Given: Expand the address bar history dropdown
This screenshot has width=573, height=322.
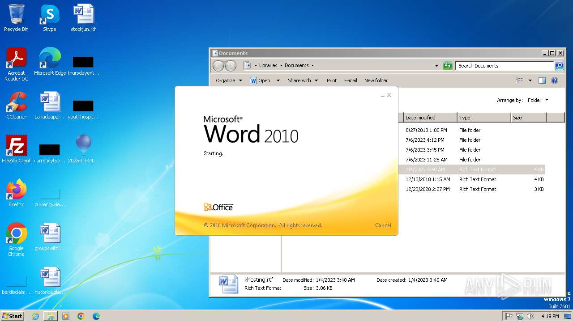Looking at the screenshot, I should (x=437, y=66).
